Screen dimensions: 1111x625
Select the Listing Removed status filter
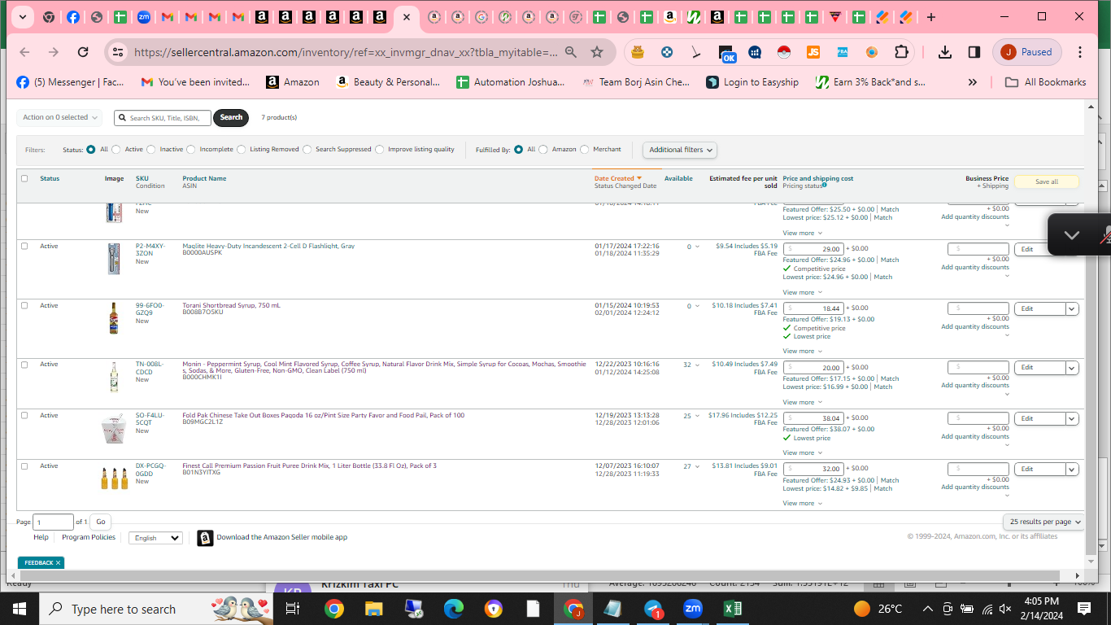pyautogui.click(x=242, y=150)
